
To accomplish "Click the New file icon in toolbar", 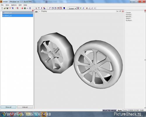I will (x=2, y=8).
